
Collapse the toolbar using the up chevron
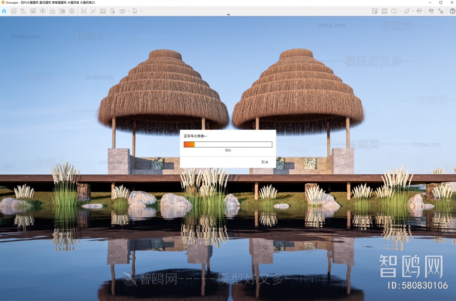tap(228, 15)
